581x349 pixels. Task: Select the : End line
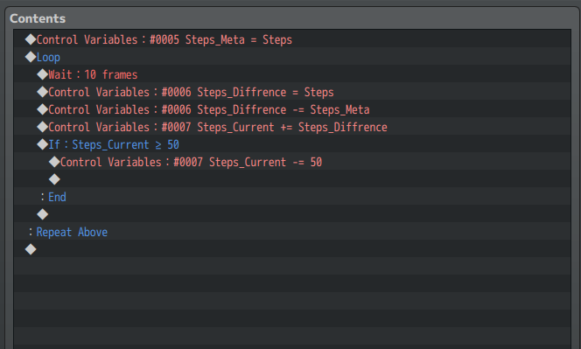[292, 197]
